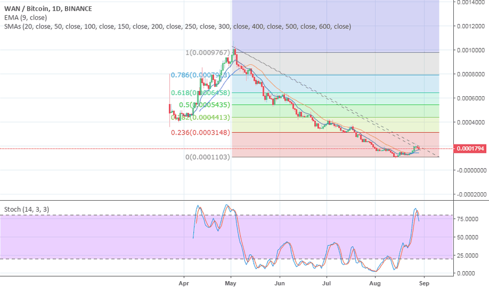Click the 0.786 Fibonacci level label
Screen dimensions: 489x289
200,75
